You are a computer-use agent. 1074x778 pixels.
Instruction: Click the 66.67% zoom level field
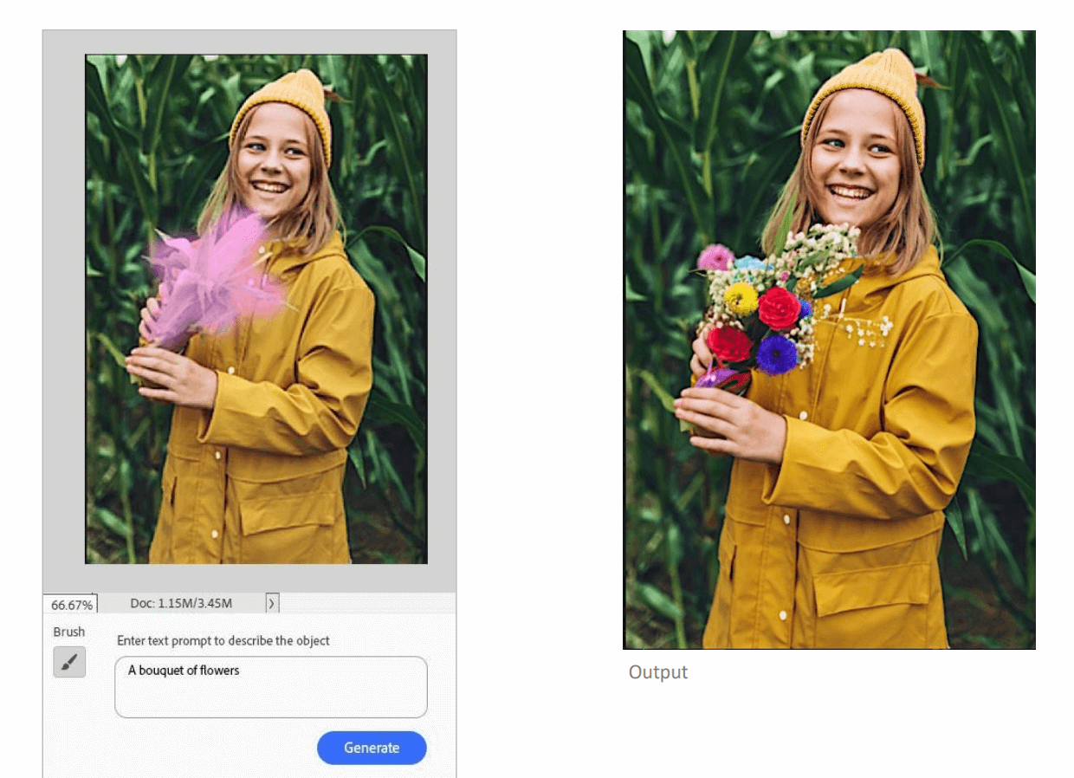click(x=70, y=604)
